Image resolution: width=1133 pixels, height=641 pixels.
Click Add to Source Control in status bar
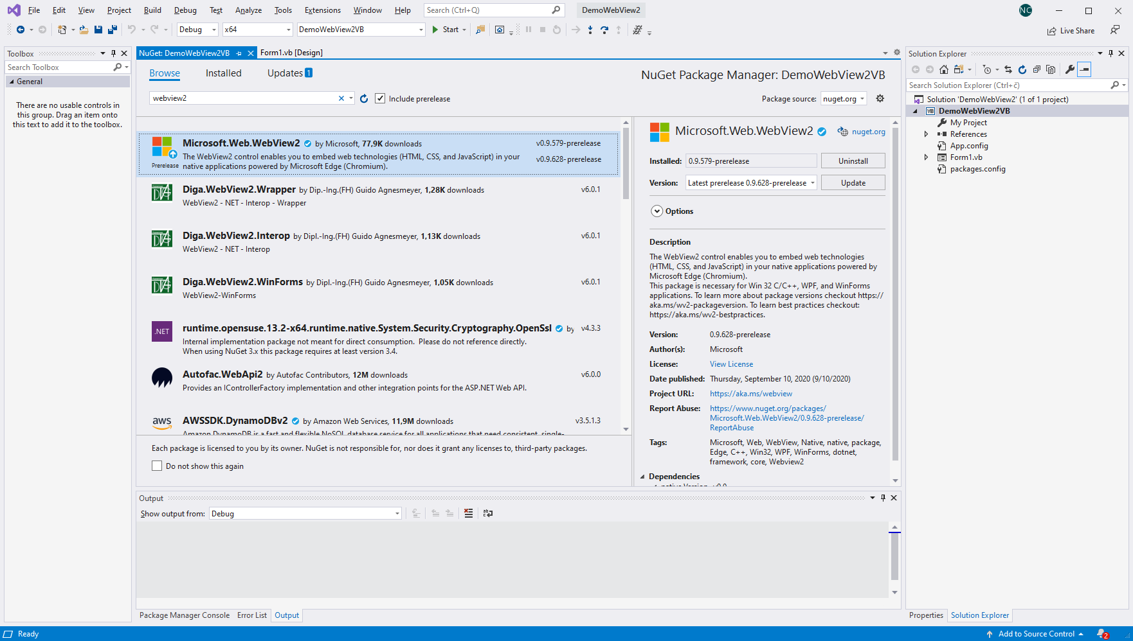click(x=1036, y=634)
